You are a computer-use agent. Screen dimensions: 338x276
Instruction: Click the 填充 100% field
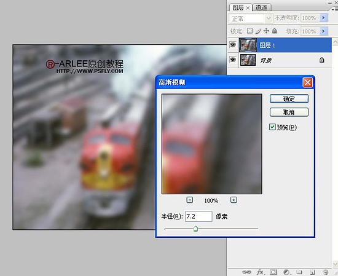(309, 31)
